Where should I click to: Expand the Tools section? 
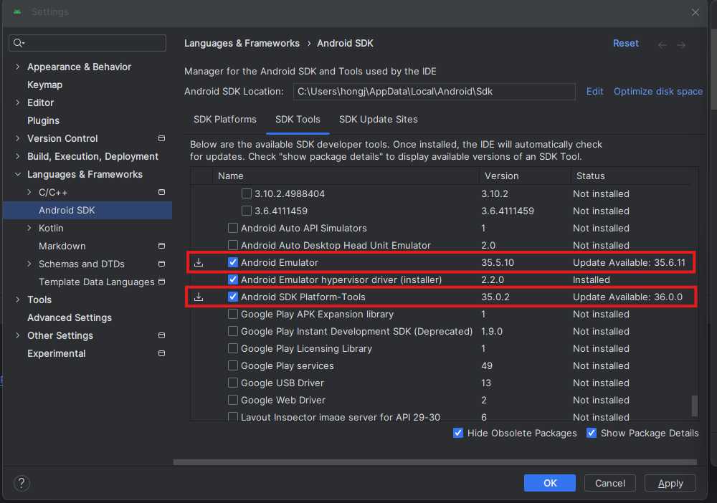pos(18,300)
